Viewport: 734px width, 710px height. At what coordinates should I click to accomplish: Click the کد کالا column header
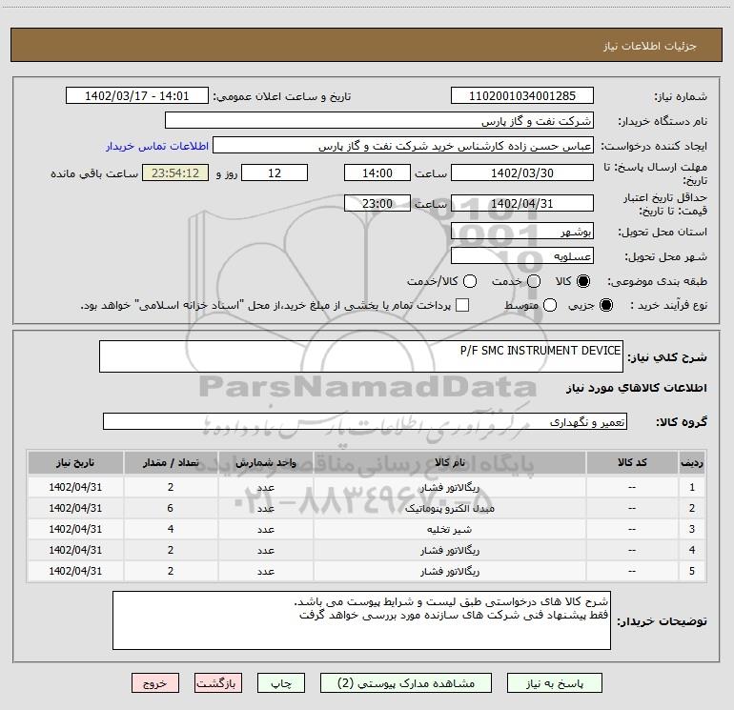click(x=632, y=462)
